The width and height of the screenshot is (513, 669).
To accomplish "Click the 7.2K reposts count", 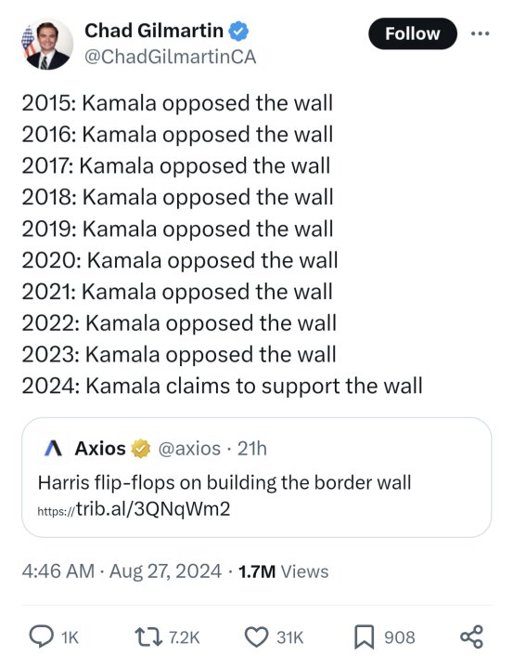I will coord(184,637).
